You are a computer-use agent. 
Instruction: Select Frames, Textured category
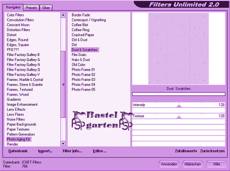19,89
